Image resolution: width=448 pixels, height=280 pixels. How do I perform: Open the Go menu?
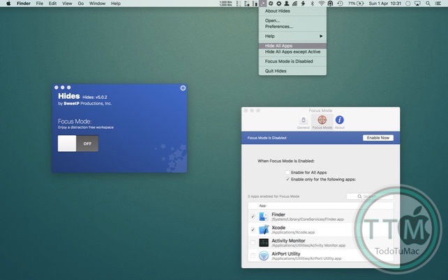pyautogui.click(x=81, y=3)
